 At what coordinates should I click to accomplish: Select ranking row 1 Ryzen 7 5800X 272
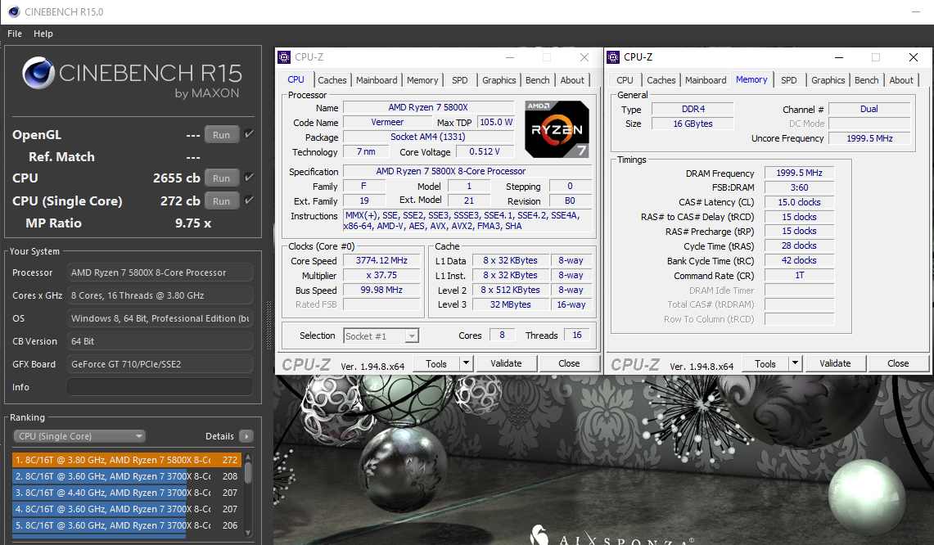click(127, 460)
